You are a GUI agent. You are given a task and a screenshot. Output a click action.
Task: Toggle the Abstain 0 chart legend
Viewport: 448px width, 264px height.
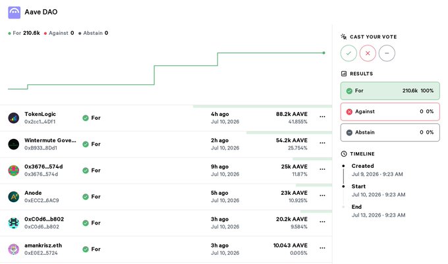(93, 33)
